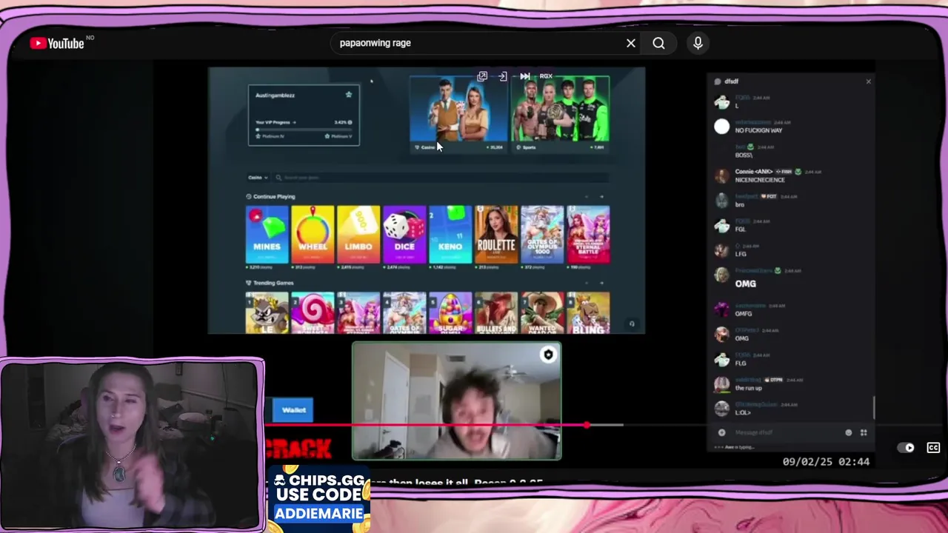Open Your VIP Progress link
This screenshot has height=533, width=948.
click(x=276, y=122)
